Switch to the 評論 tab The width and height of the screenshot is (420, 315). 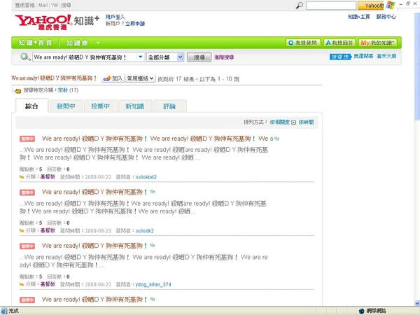[x=169, y=106]
